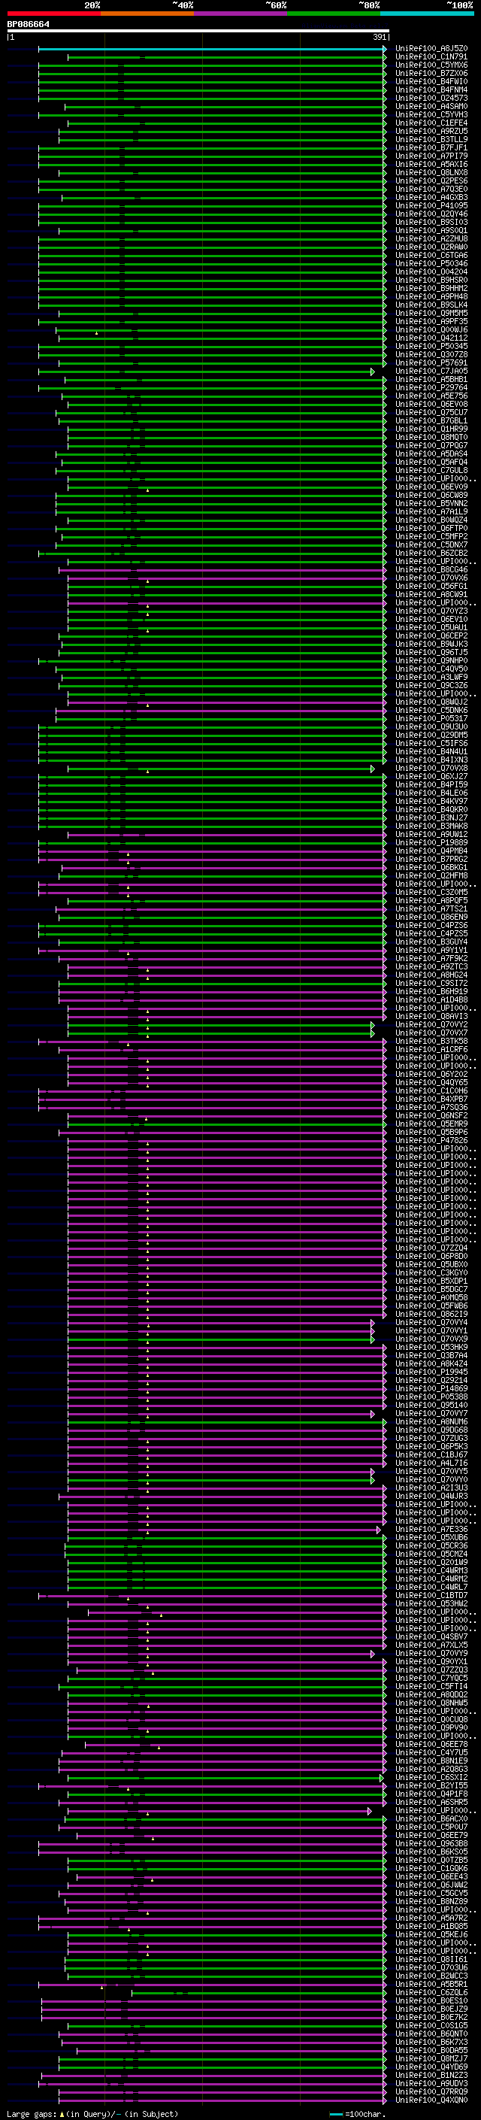Screen dimensions: 481x2120
Task: Click the UniRef100_Q75CU7 label
Action: point(431,412)
